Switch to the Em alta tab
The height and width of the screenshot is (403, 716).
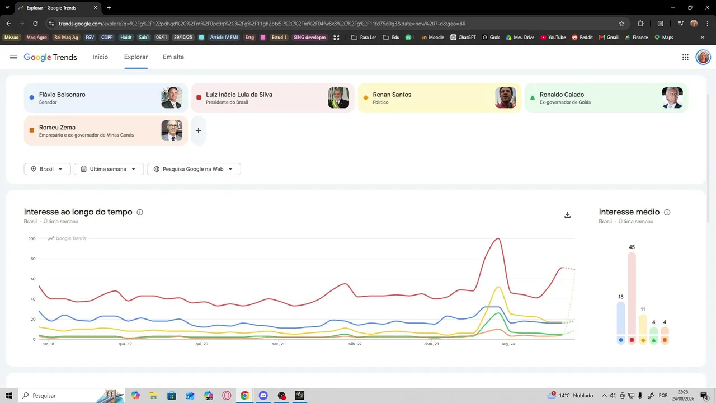[173, 57]
